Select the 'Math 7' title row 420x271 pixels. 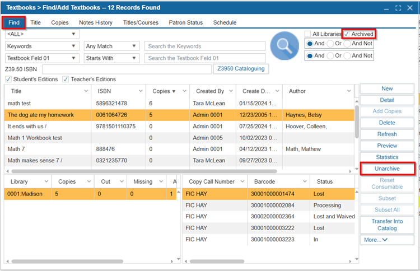coord(179,149)
